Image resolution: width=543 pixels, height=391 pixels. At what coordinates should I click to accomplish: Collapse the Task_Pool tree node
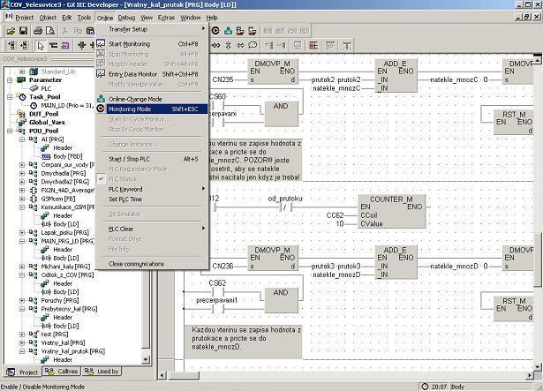pyautogui.click(x=10, y=97)
